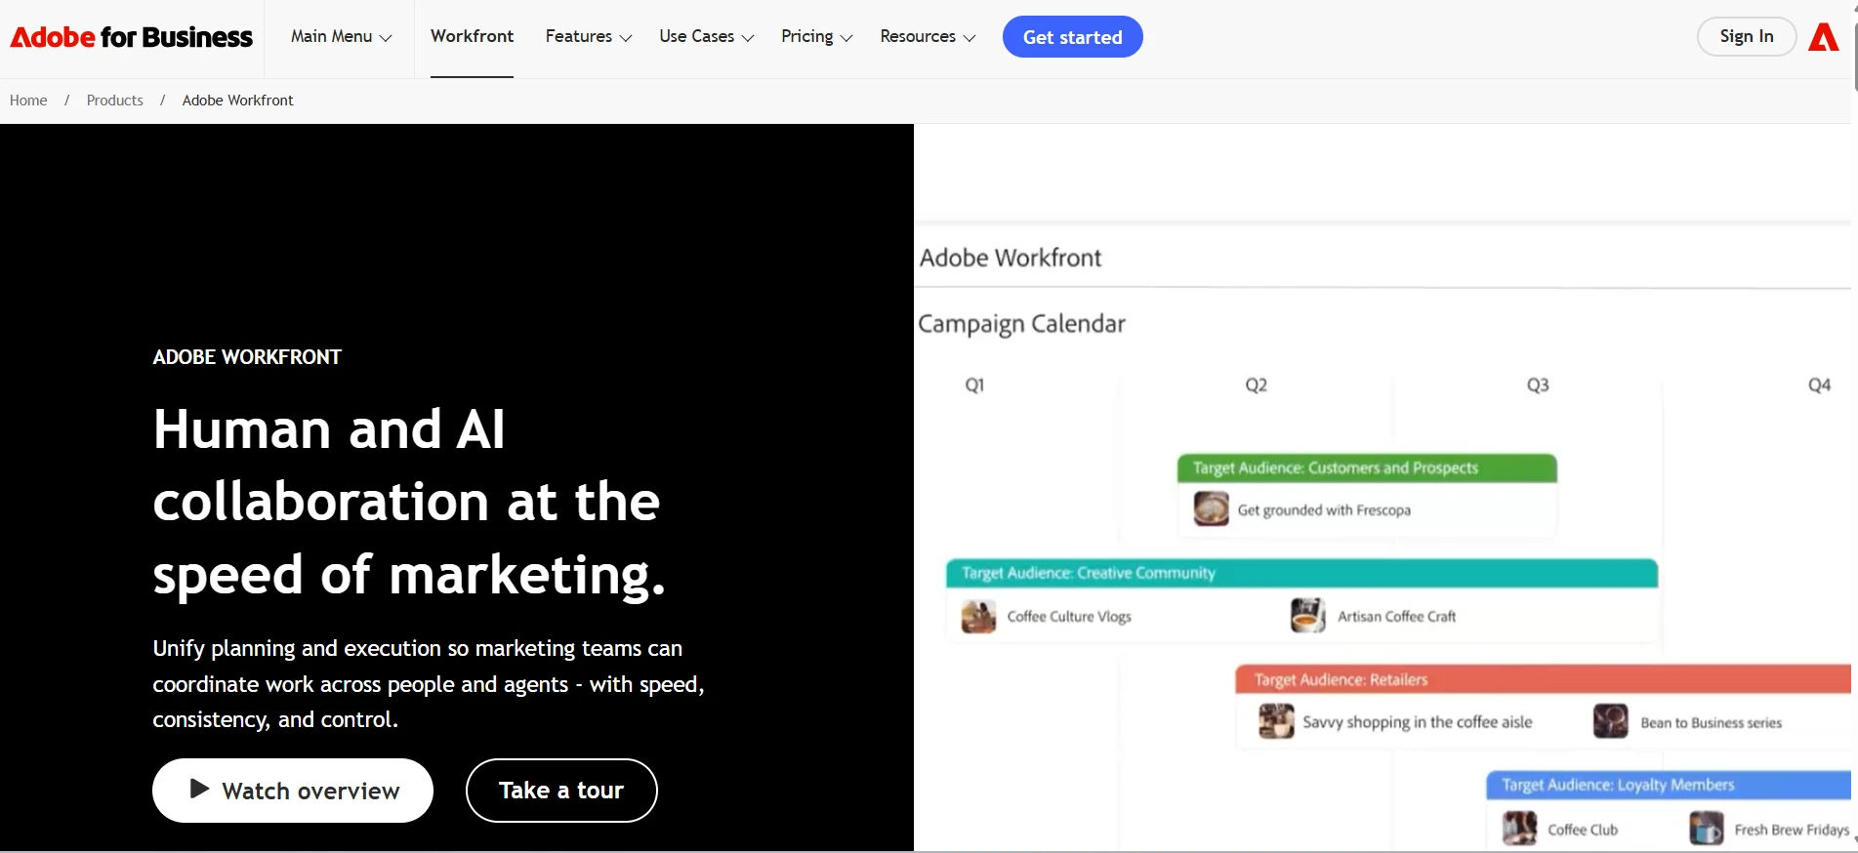Click the ADOBE WORKFRONT eyebrow label
The height and width of the screenshot is (853, 1858).
pos(247,357)
